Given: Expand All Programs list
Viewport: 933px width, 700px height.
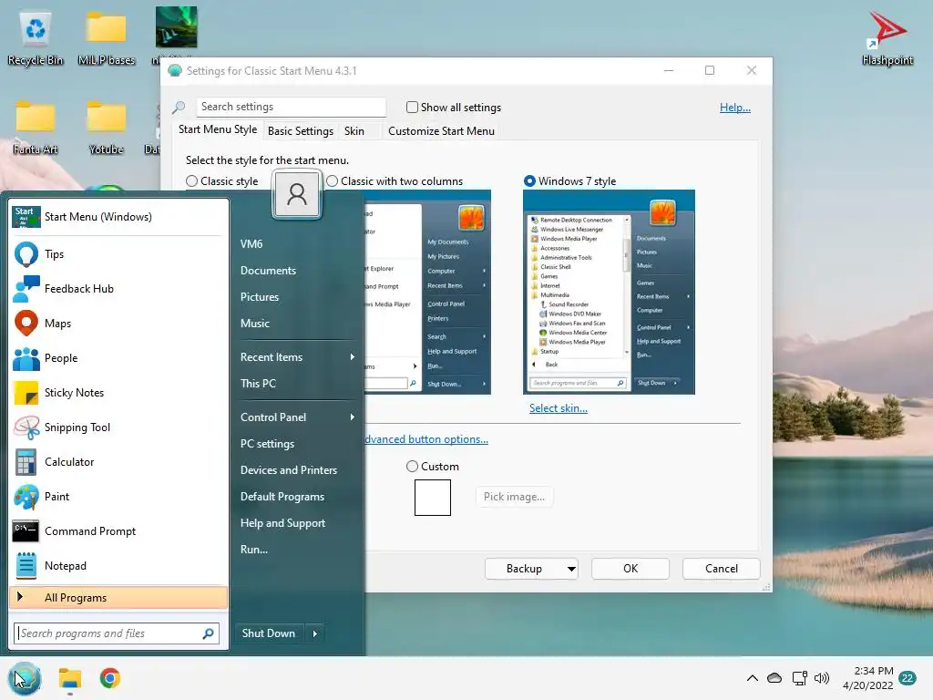Looking at the screenshot, I should pyautogui.click(x=118, y=598).
